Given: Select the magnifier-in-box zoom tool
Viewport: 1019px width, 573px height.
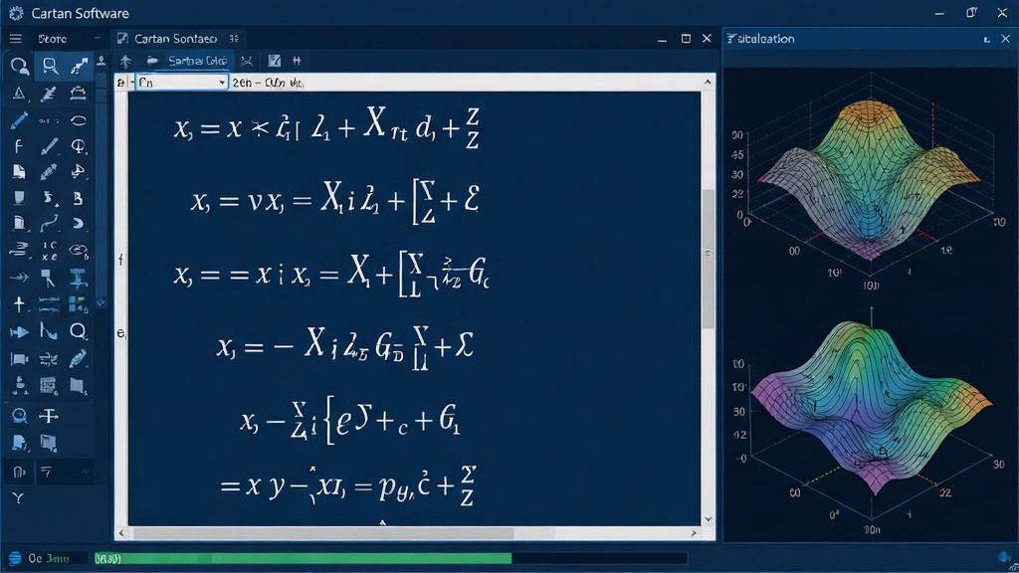Looking at the screenshot, I should click(x=50, y=66).
